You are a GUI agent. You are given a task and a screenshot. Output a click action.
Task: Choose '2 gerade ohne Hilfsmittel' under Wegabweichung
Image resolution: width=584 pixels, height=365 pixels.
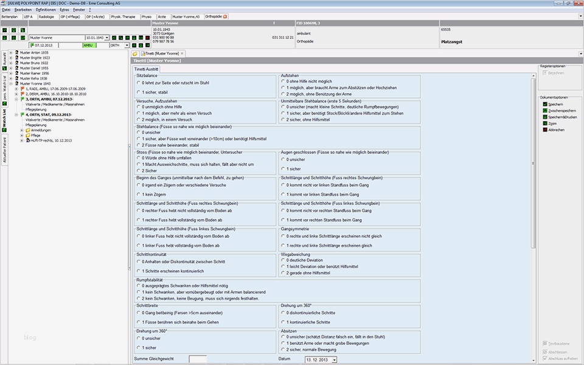(x=283, y=273)
